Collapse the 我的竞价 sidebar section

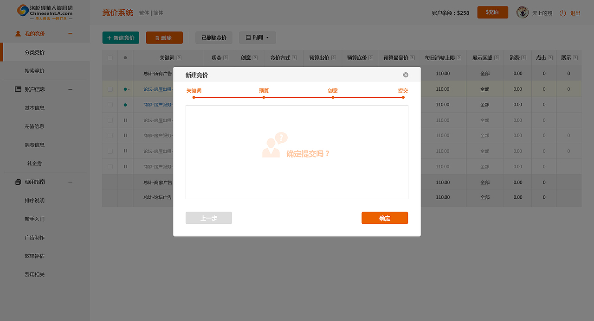70,34
